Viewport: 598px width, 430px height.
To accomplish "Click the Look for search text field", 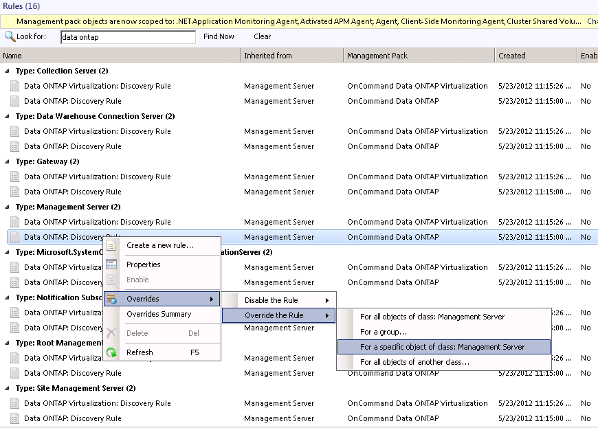I will (x=127, y=37).
